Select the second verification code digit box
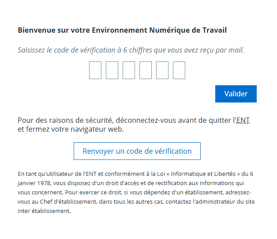The image size is (277, 239). click(x=112, y=70)
